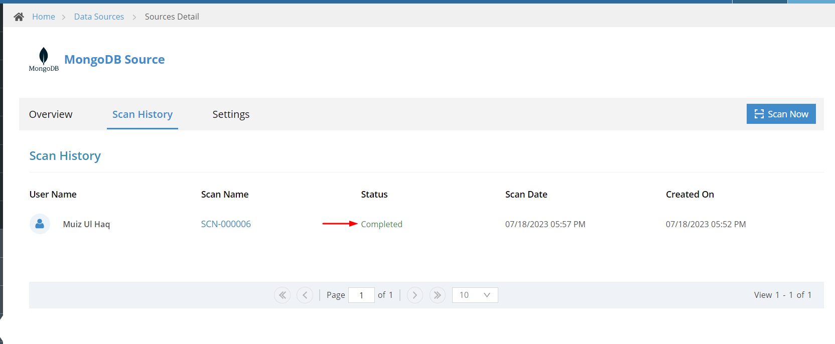Click the Status column header
Viewport: 835px width, 344px height.
tap(374, 195)
